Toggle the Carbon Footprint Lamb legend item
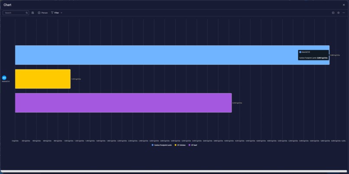 click(162, 145)
